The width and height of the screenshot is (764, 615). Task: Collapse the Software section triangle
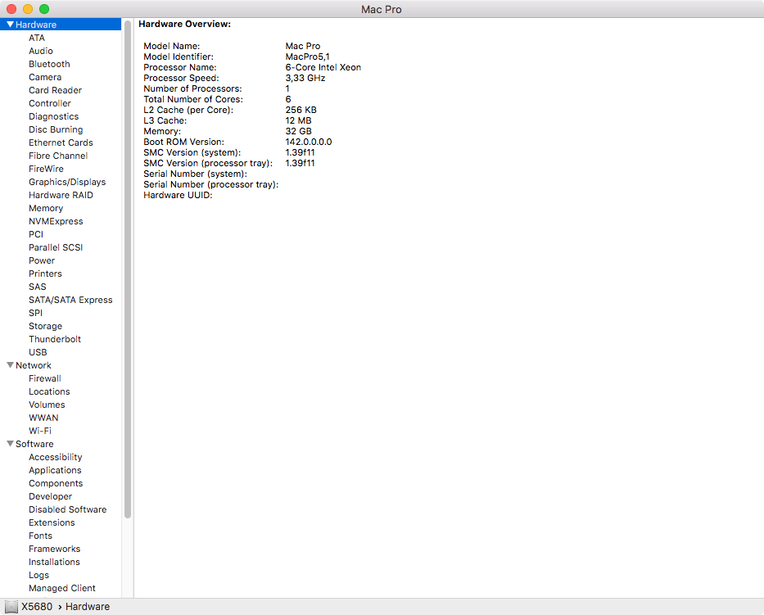tap(10, 444)
